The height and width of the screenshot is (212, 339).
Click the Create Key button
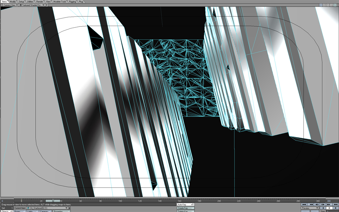[186, 208]
